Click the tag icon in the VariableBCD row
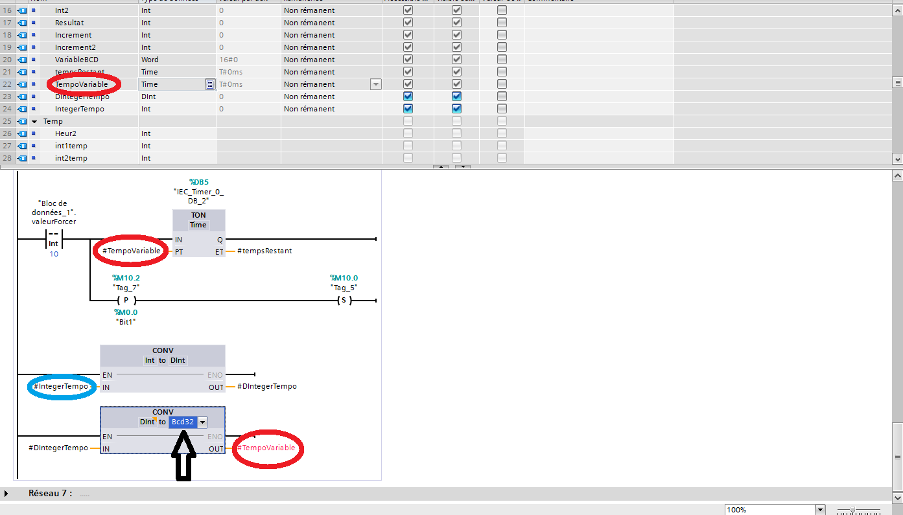Screen dimensions: 903x515 pyautogui.click(x=21, y=60)
